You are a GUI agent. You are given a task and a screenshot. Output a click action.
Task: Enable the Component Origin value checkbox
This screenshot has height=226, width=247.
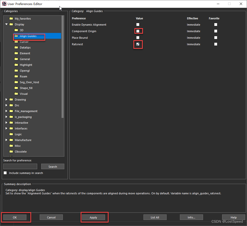click(x=138, y=31)
